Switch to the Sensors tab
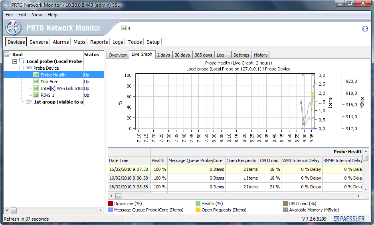The width and height of the screenshot is (374, 225). click(x=39, y=42)
